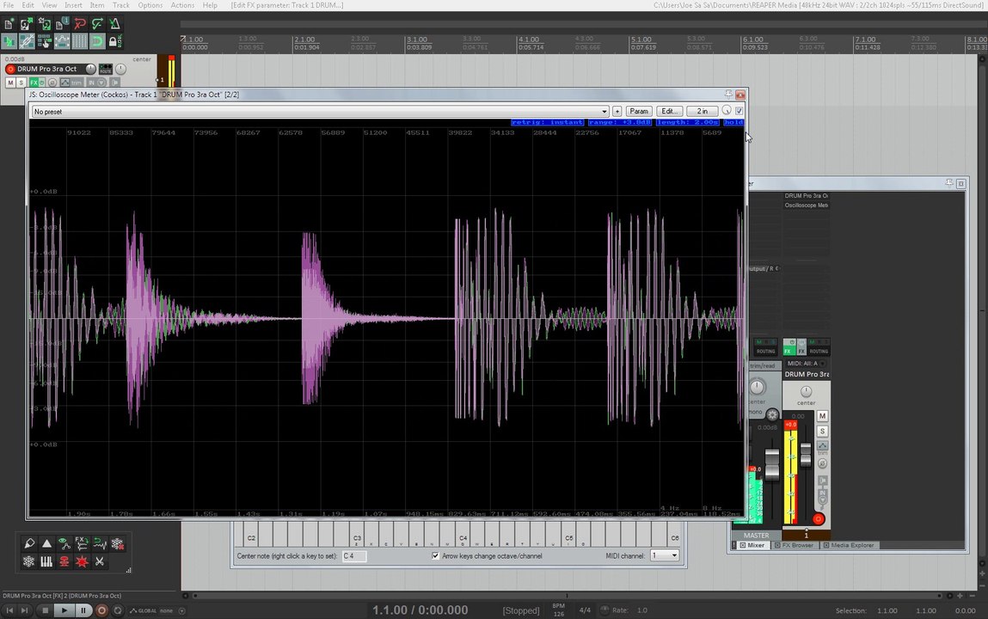Viewport: 988px width, 619px height.
Task: Open the Insert menu
Action: (73, 5)
